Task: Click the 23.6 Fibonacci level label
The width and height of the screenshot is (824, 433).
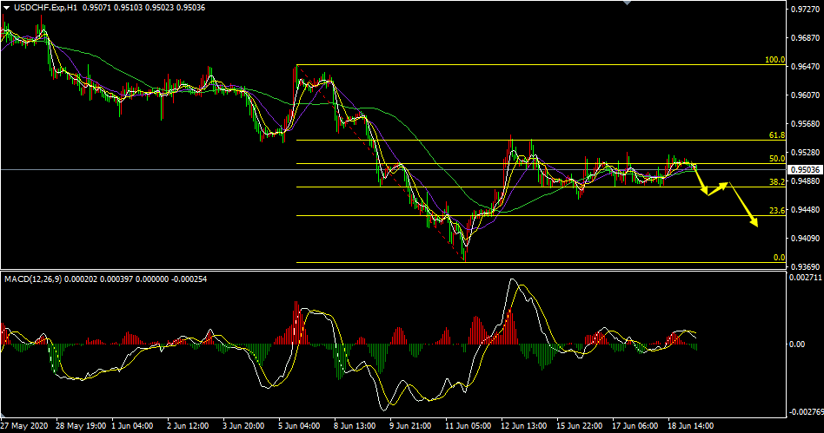Action: (777, 211)
